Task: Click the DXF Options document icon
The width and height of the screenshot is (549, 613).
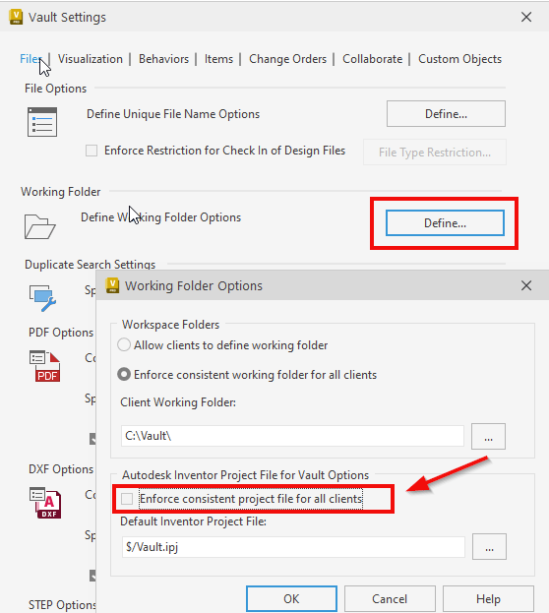Action: (x=45, y=503)
